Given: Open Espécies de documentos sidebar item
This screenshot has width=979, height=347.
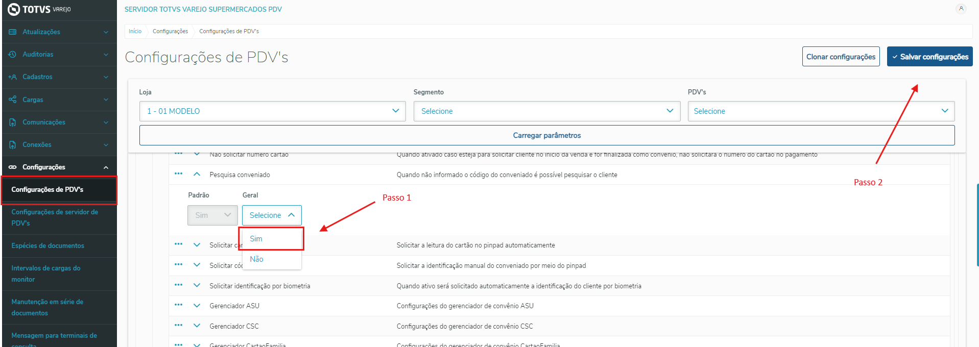Looking at the screenshot, I should click(x=59, y=246).
